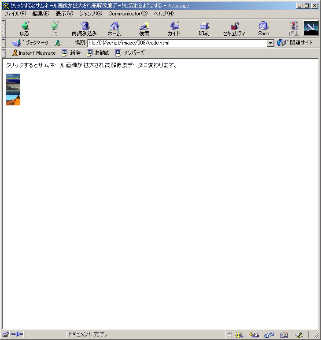Open the メンバーズ personal toolbar link
321x340 pixels.
click(x=130, y=53)
